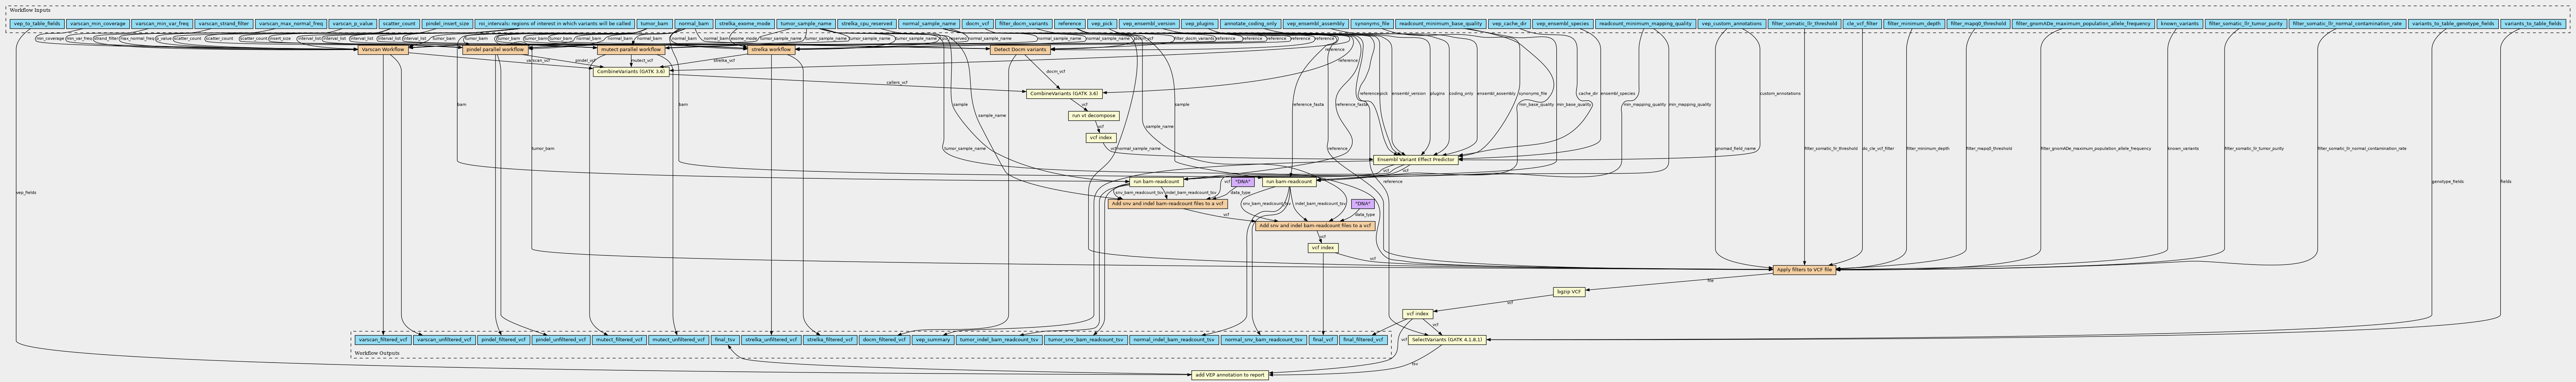Viewport: 2576px width, 382px height.
Task: Select the vep_pick input node
Action: [1102, 23]
